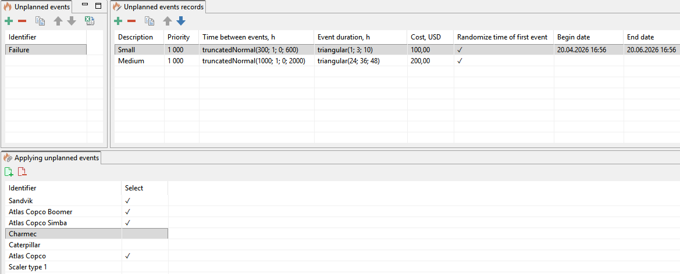Click Event duration, h column header
The image size is (680, 274).
click(x=361, y=37)
